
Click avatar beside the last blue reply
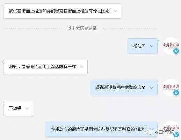[171, 129]
